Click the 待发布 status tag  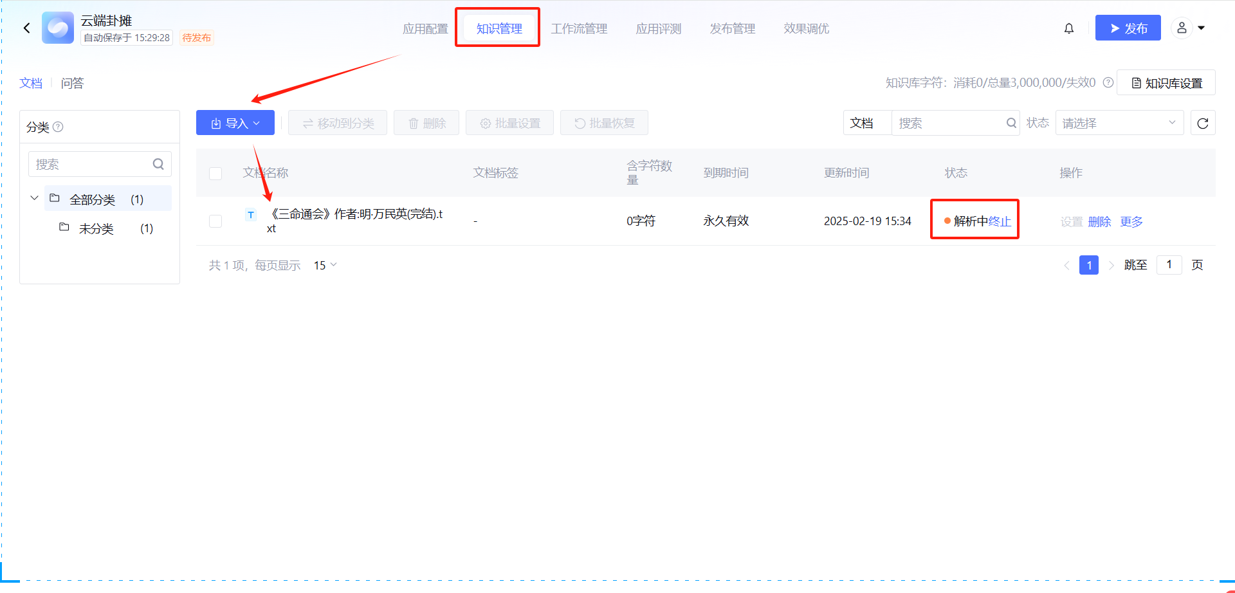click(196, 38)
